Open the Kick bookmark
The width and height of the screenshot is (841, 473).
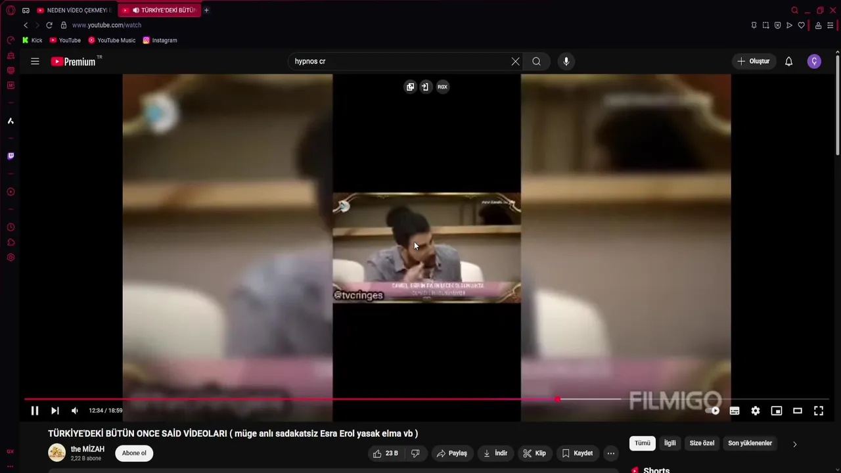click(32, 40)
